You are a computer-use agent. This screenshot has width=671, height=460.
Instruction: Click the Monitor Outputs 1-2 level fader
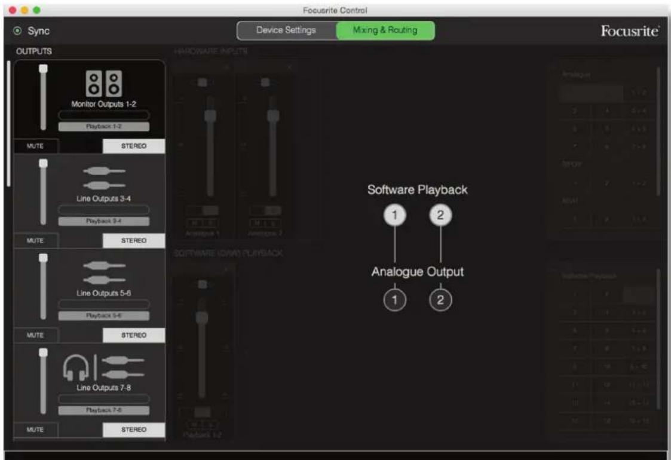[x=43, y=69]
